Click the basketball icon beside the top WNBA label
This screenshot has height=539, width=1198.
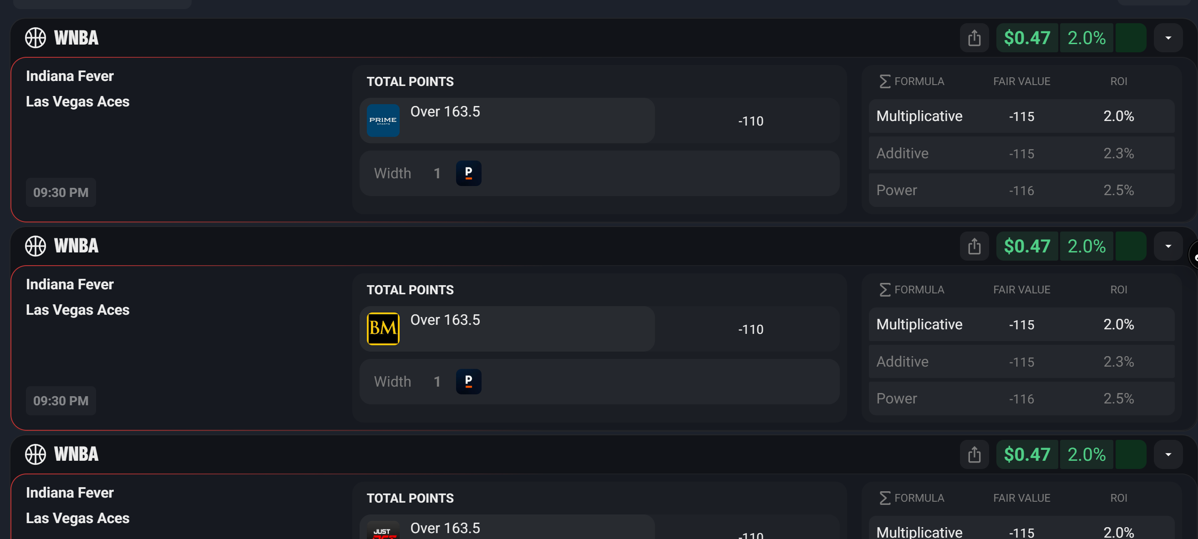[x=35, y=38]
